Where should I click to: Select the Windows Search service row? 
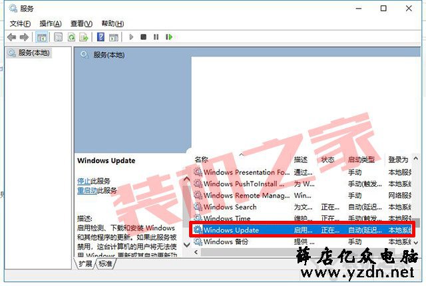coord(302,207)
